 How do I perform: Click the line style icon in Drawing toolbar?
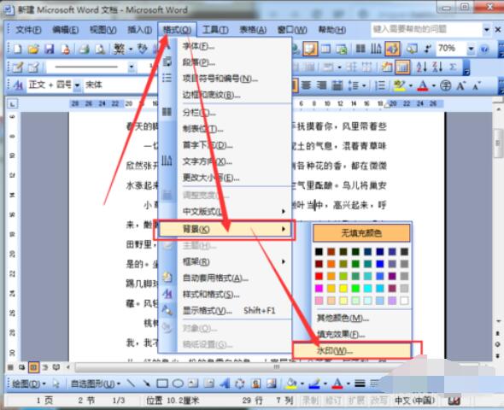360,383
